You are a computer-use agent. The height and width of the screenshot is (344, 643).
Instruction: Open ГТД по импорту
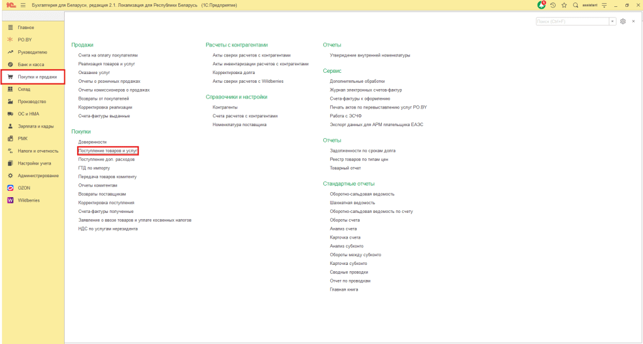[x=94, y=168]
